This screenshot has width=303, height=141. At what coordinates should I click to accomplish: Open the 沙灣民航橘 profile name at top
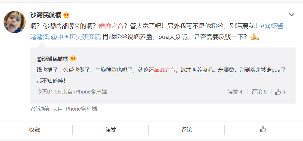[46, 15]
